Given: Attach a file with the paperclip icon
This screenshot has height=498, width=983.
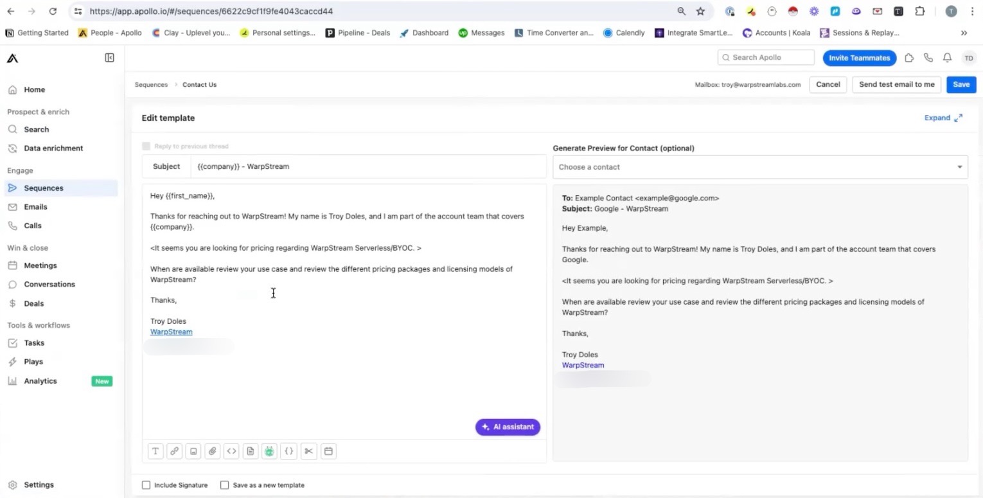Looking at the screenshot, I should (212, 451).
